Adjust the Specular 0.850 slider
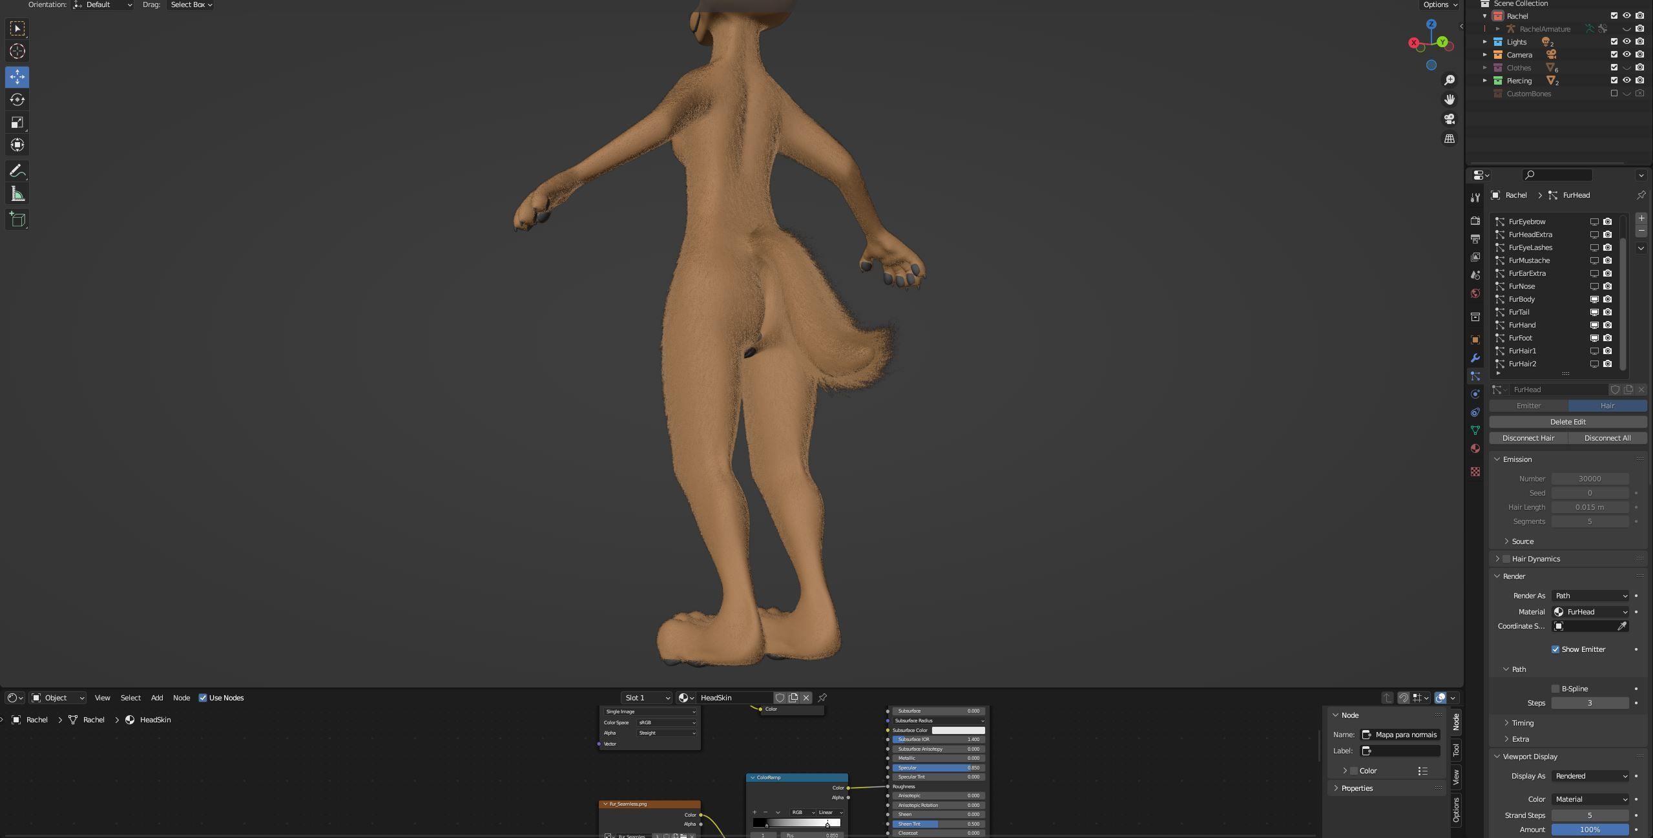 click(x=939, y=768)
